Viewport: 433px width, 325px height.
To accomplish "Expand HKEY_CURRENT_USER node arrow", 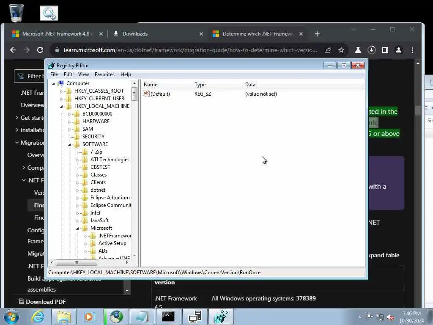I will 61,99.
